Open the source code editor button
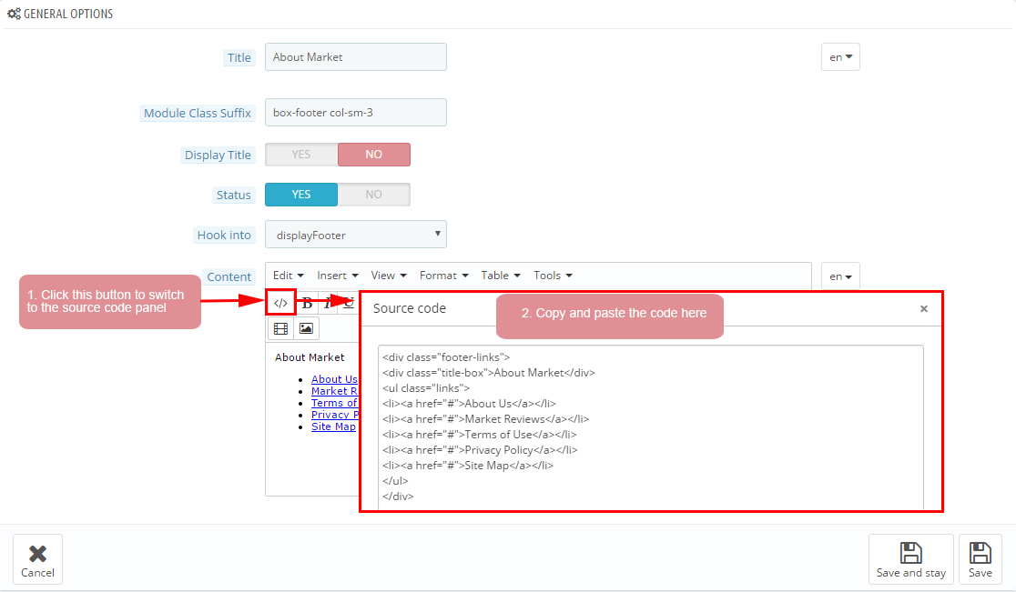Screen dimensions: 1016x592 [x=280, y=303]
